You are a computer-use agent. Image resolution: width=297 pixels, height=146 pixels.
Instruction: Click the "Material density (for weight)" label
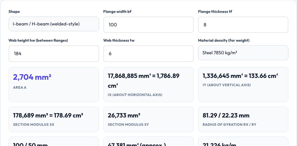[224, 40]
